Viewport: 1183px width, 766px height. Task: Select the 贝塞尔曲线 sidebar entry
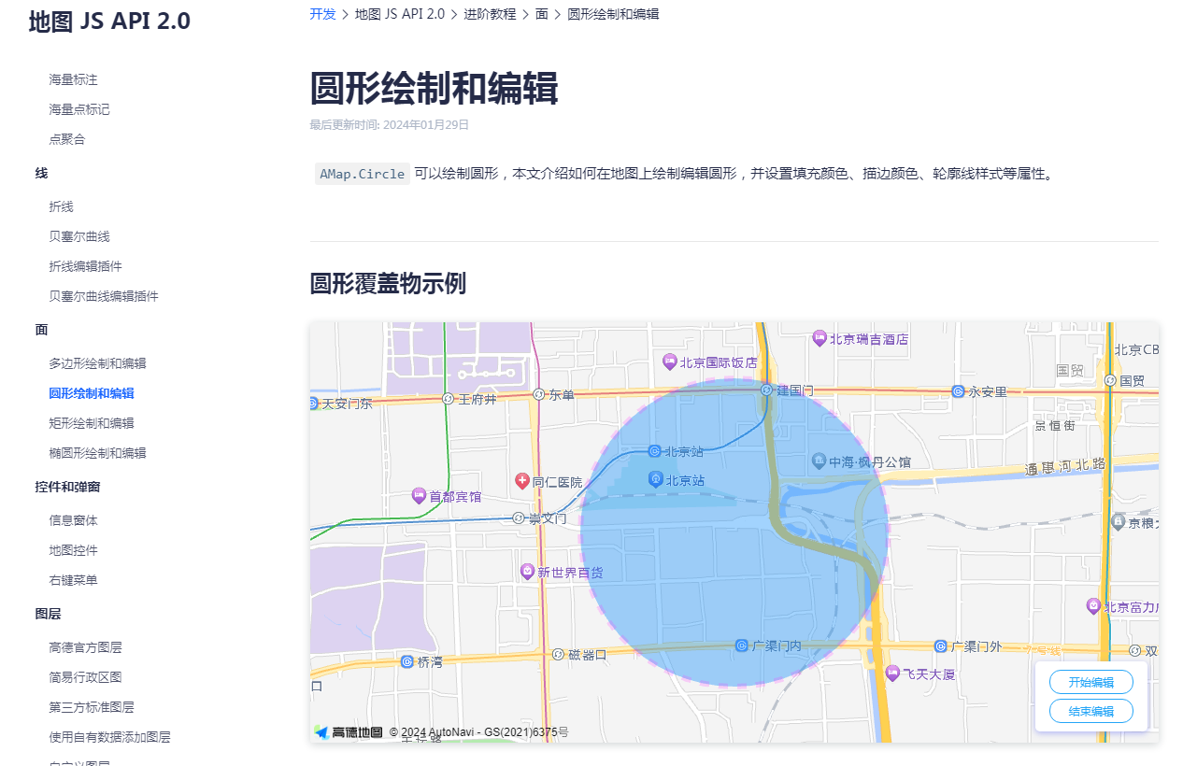coord(79,236)
